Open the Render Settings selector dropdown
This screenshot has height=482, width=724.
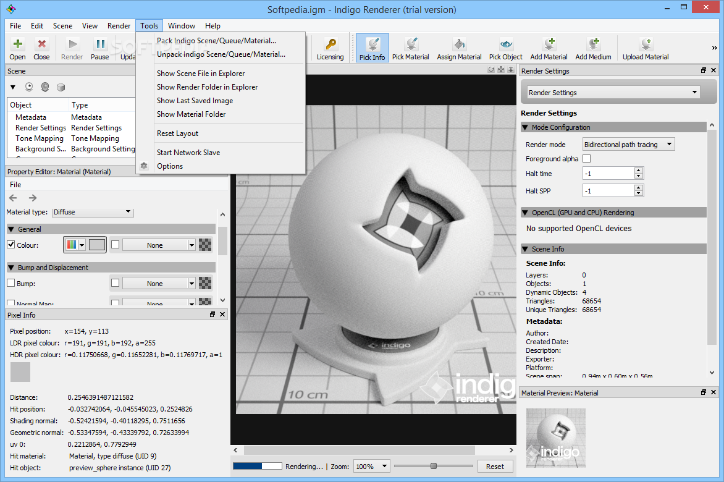pos(613,92)
